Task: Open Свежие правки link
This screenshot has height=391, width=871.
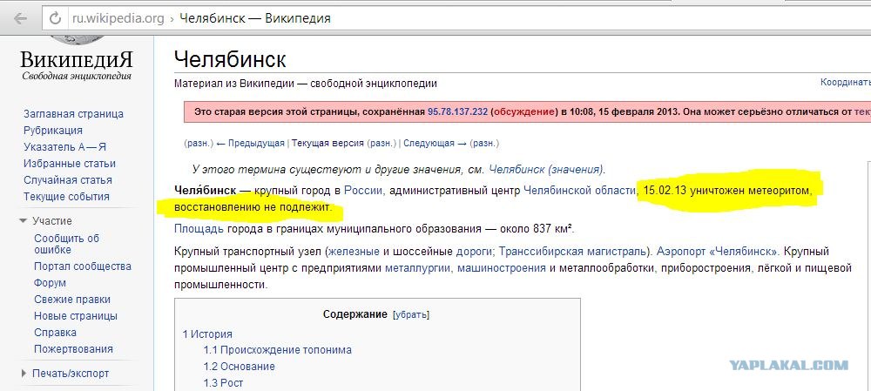Action: pyautogui.click(x=72, y=300)
